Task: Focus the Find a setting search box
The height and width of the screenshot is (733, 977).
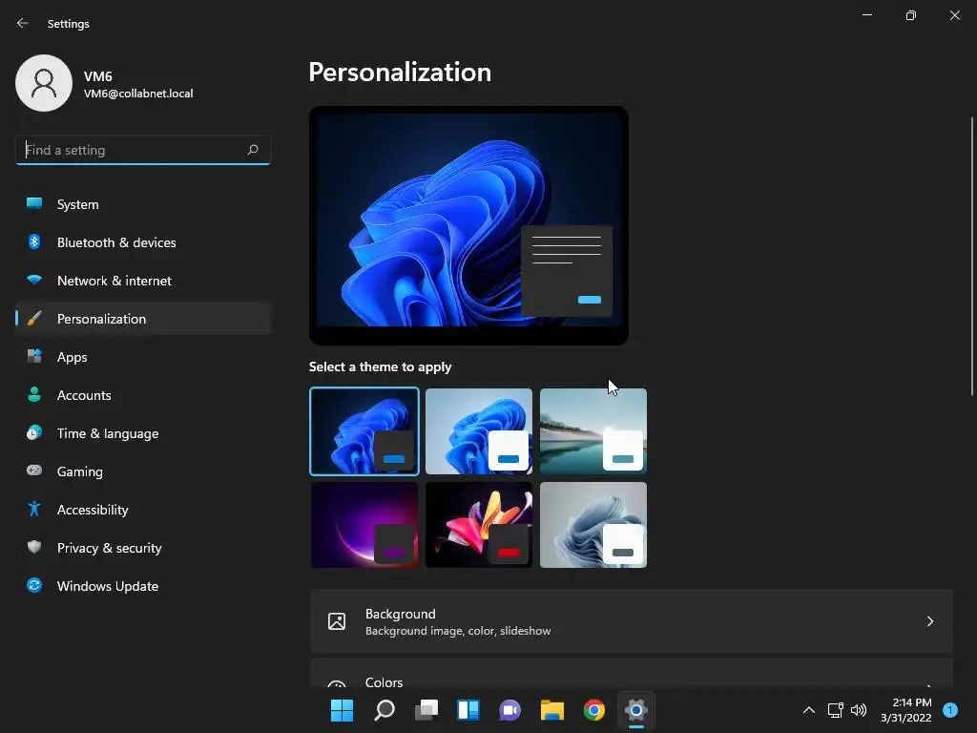Action: point(143,150)
